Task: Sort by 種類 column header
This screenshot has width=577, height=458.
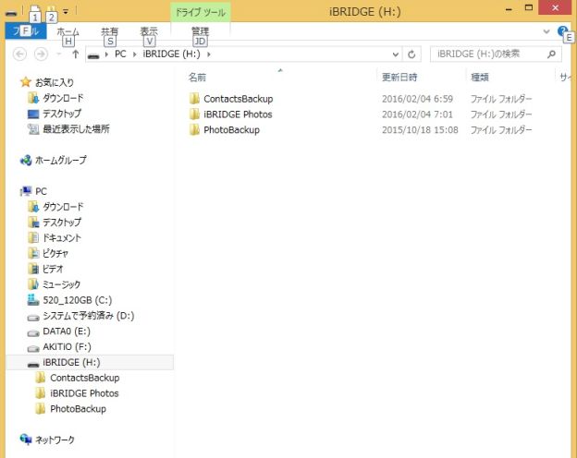Action: coord(480,78)
